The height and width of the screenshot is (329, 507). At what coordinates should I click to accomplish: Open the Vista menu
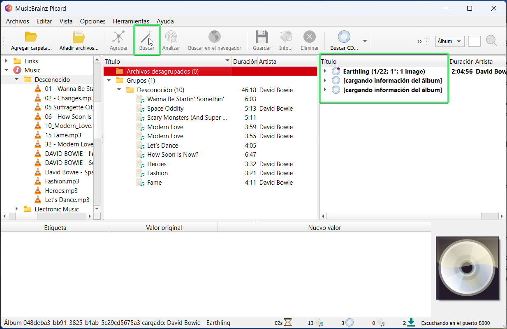click(x=66, y=21)
